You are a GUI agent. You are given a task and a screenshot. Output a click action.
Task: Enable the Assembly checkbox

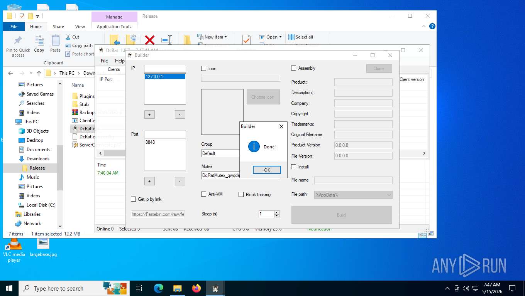(294, 68)
